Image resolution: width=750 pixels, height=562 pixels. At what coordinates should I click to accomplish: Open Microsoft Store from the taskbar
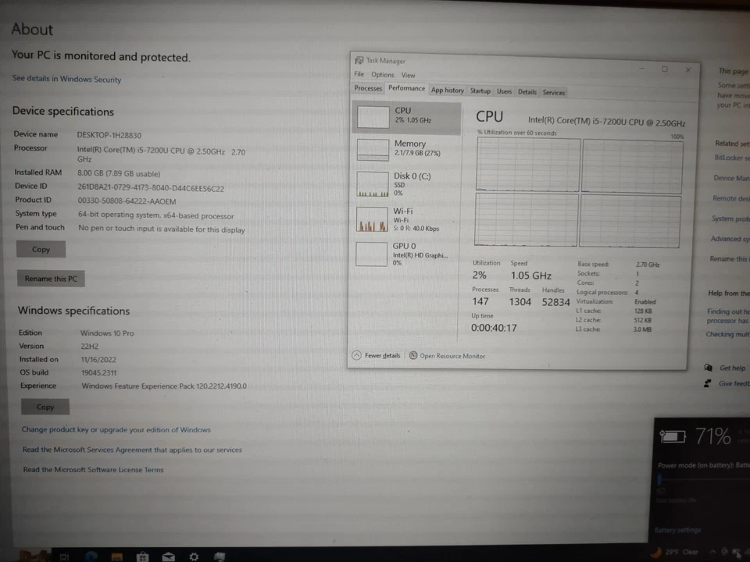pos(142,557)
